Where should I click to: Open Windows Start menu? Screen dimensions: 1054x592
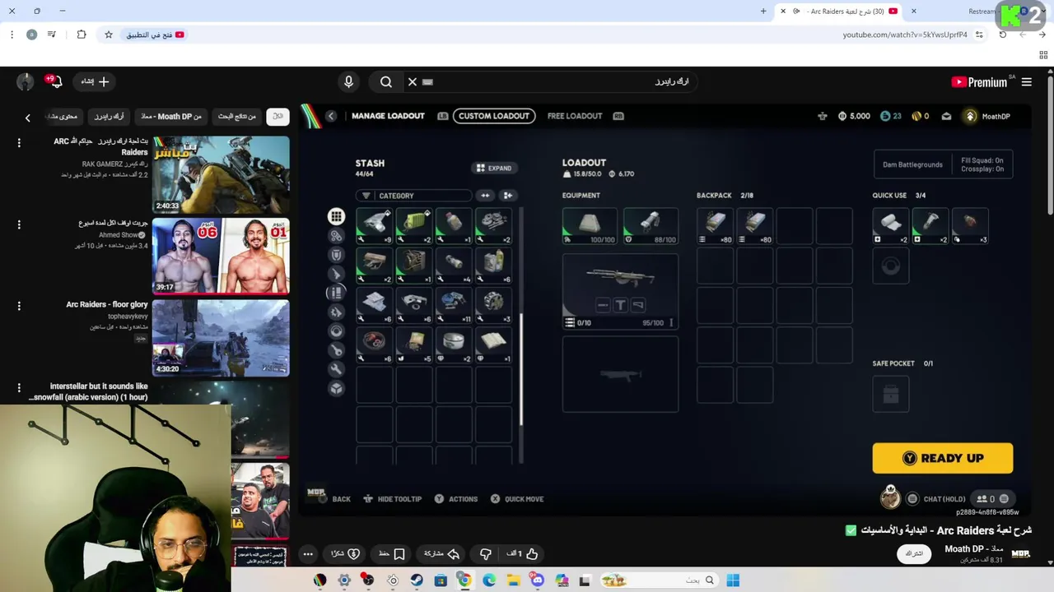(733, 580)
